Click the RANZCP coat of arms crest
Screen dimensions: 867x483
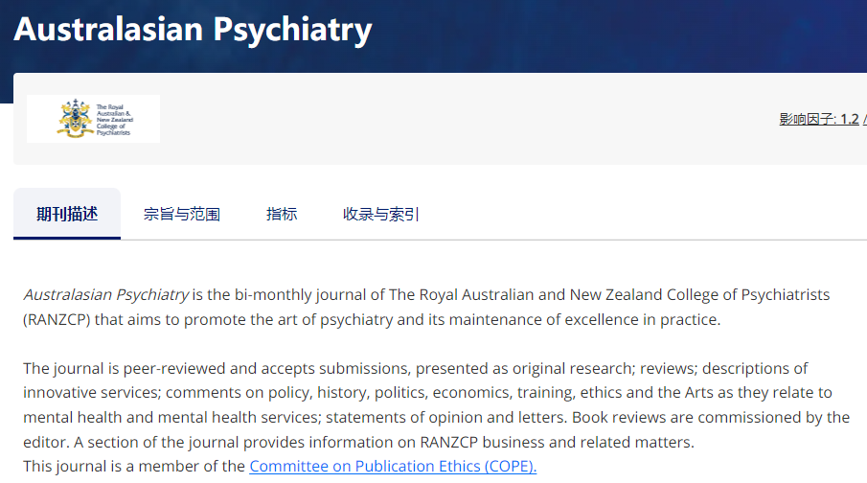point(75,119)
